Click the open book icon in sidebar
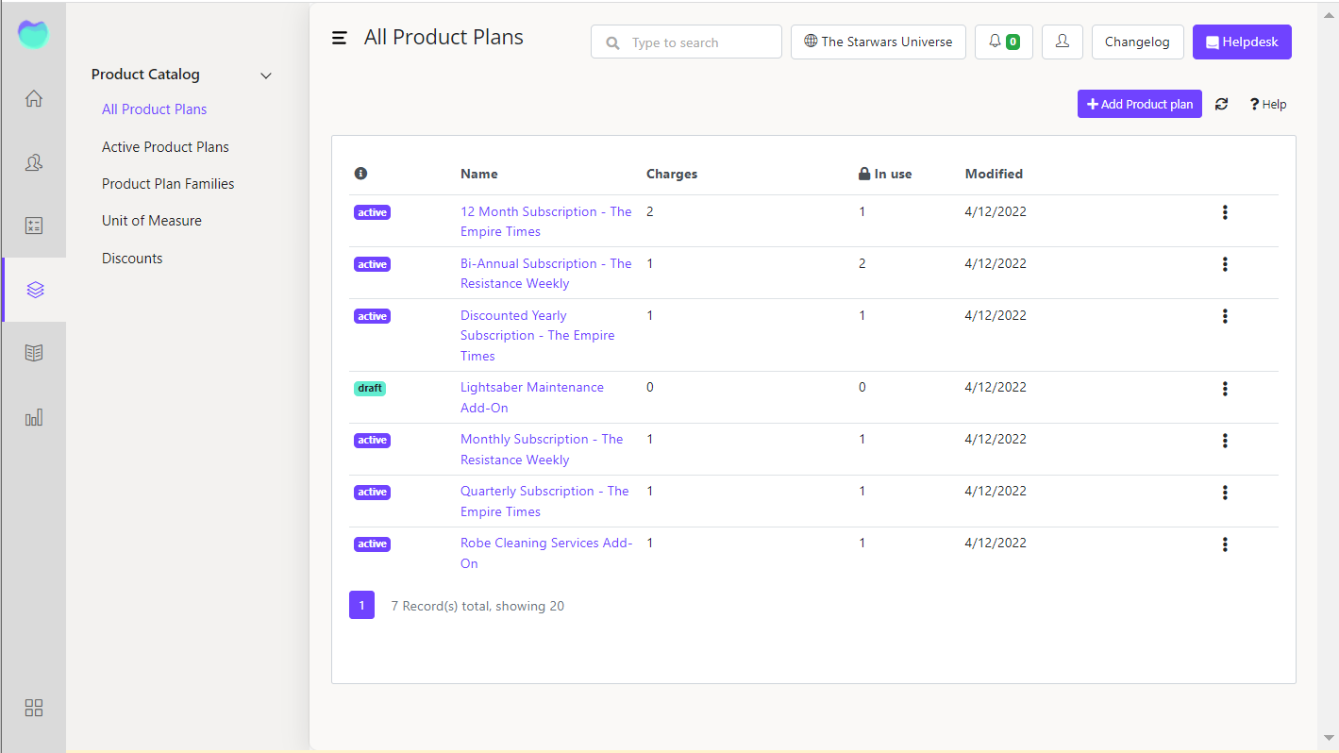Viewport: 1339px width, 753px height. click(34, 353)
